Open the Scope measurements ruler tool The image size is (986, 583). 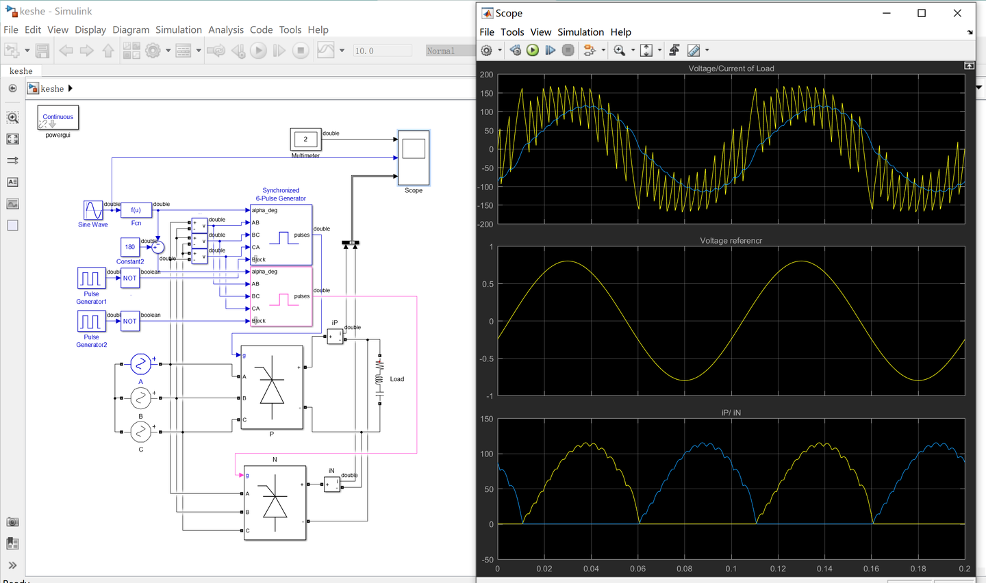coord(694,50)
